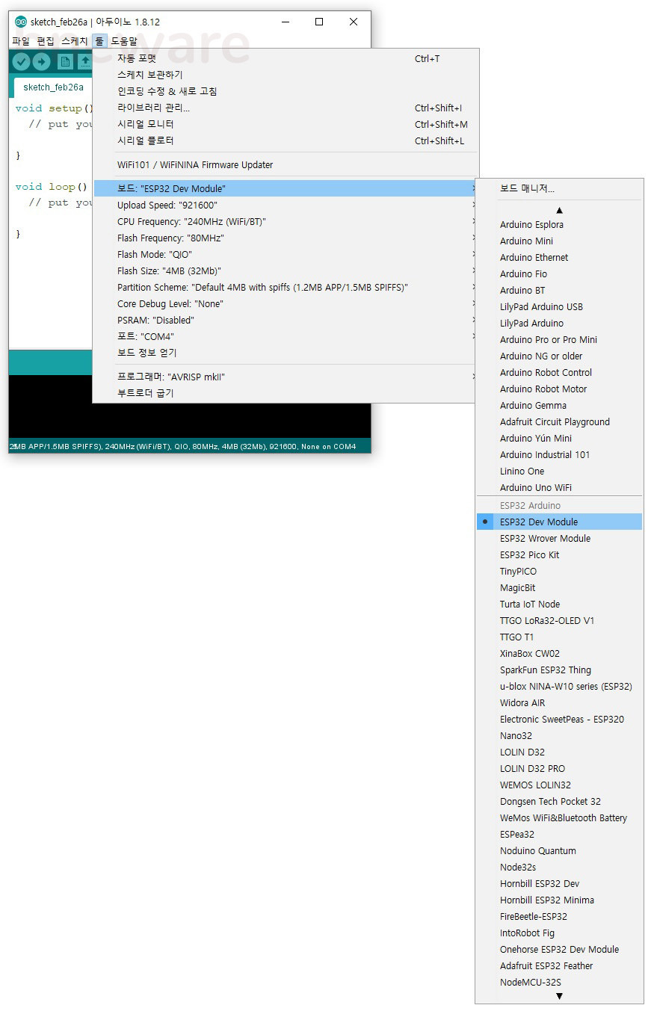Expand 프로그래머: "AVRISP mkII" submenu

286,377
